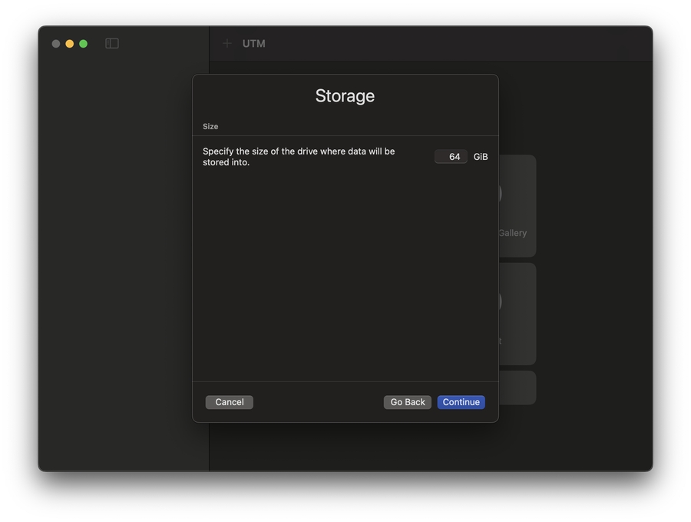Click the plus icon beside UTM title

point(227,44)
